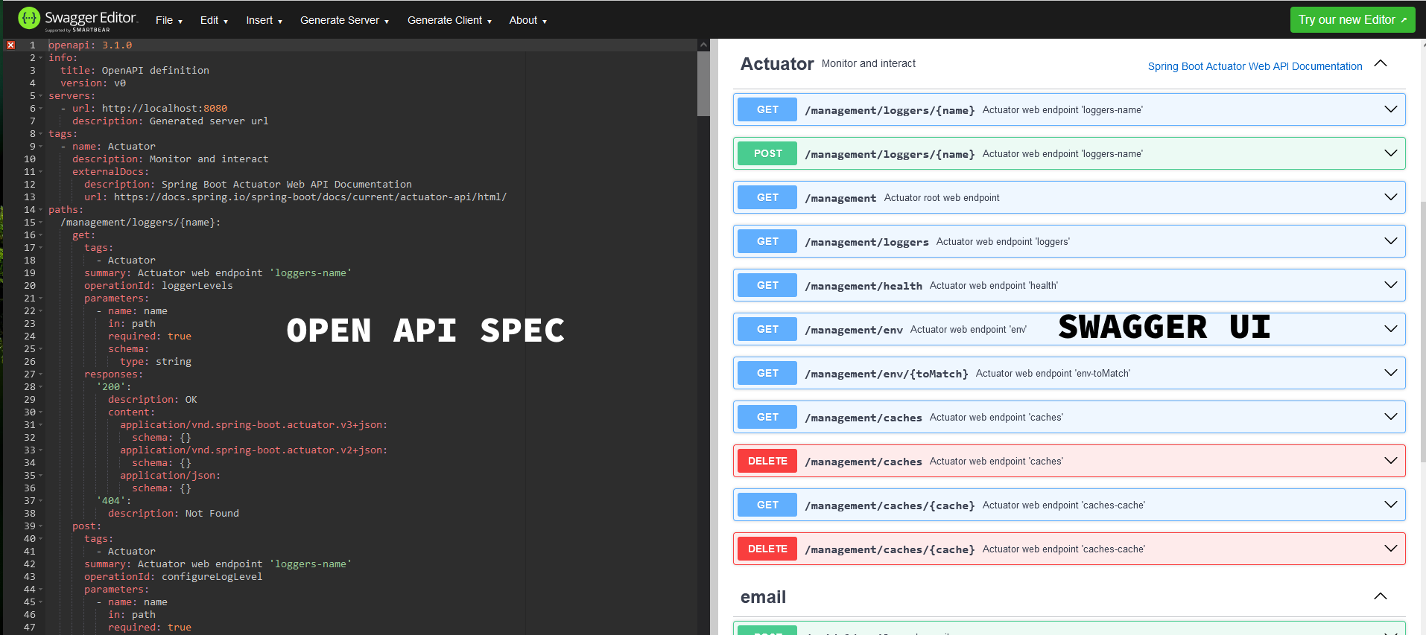Click the editor vertical scrollbar thumb

click(x=703, y=83)
